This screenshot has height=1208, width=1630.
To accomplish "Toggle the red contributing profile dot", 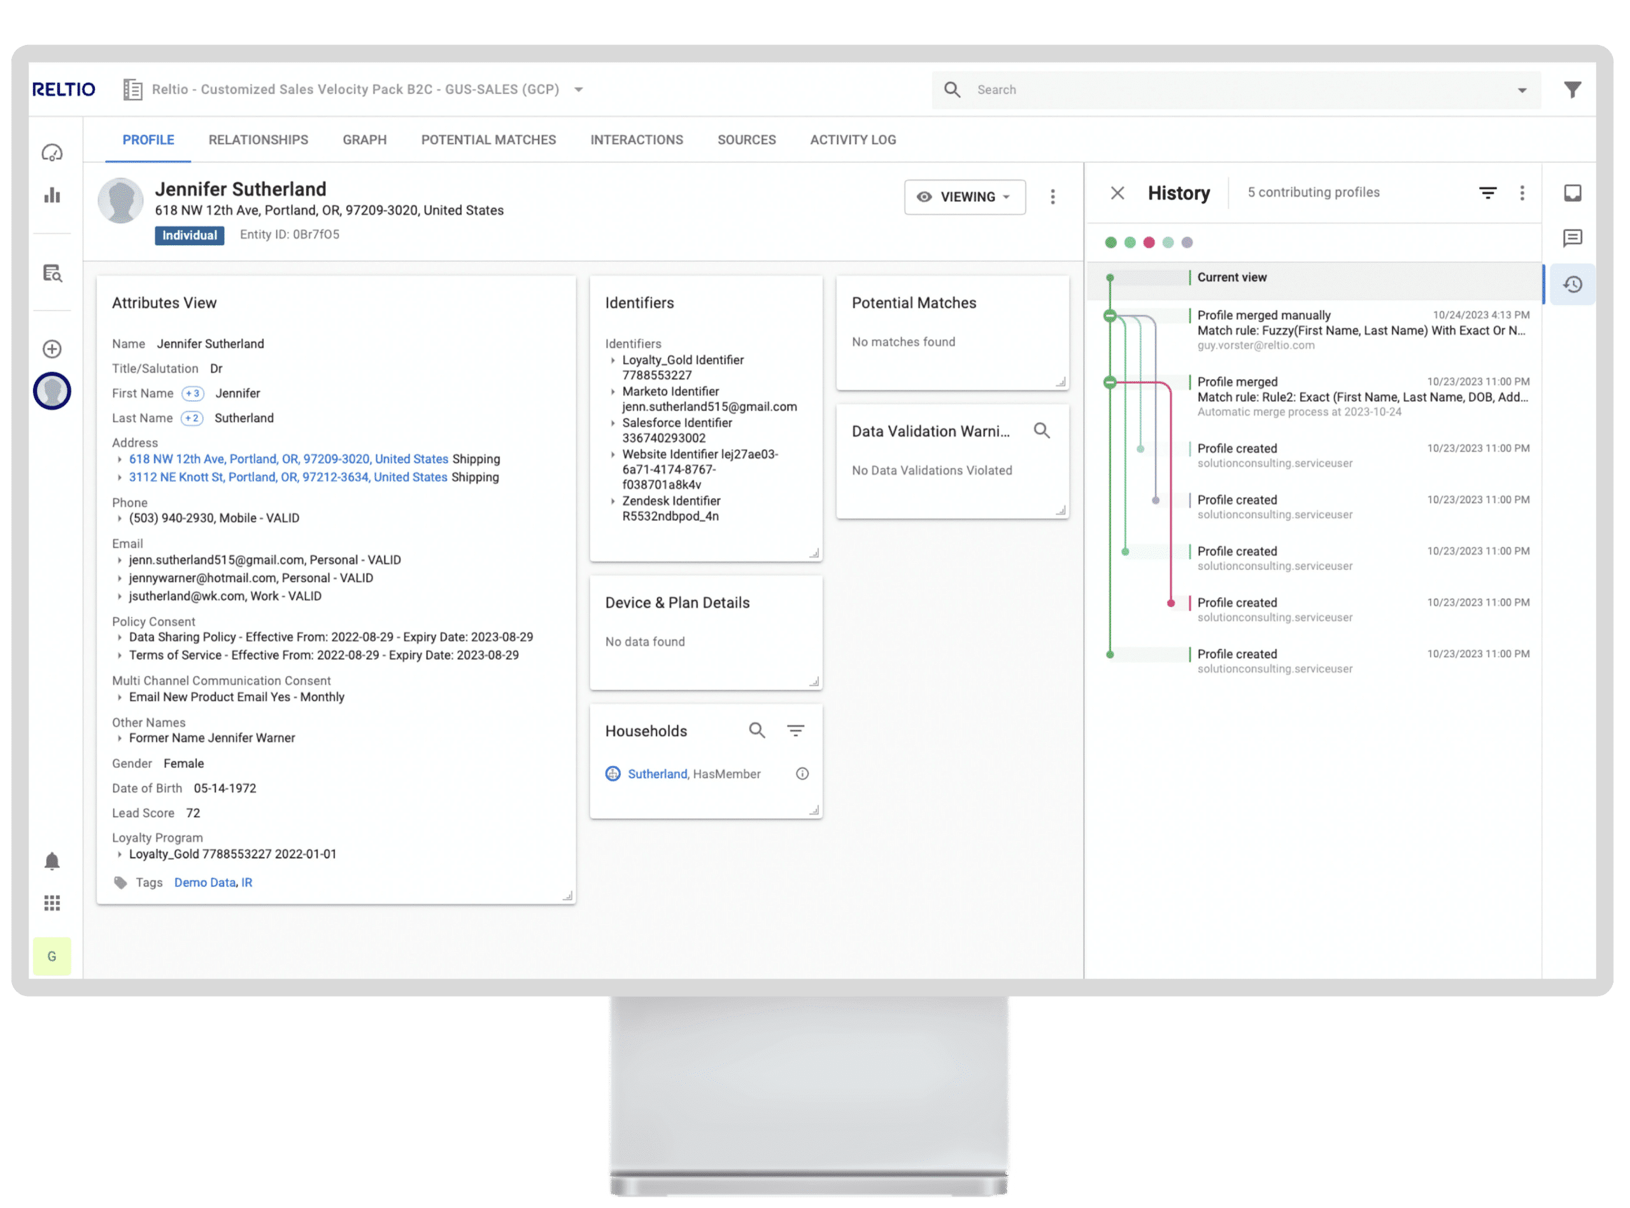I will pos(1149,243).
